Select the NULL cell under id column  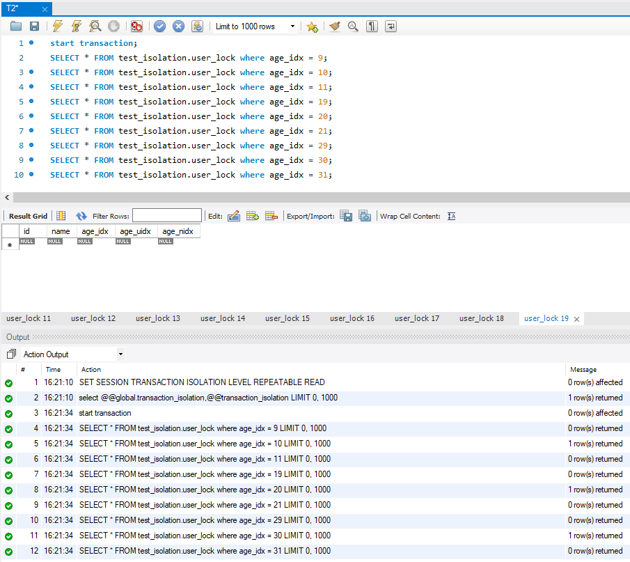[27, 241]
